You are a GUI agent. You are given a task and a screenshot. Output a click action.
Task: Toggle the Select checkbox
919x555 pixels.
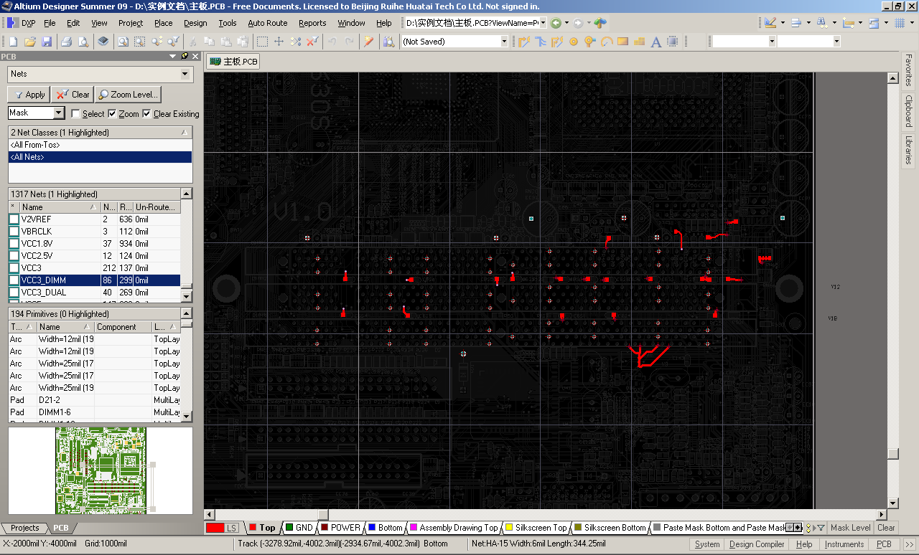[75, 114]
